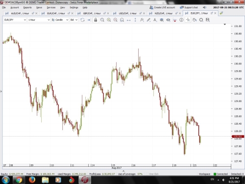Toggle the One Click checkbox
The height and width of the screenshot is (184, 245).
pyautogui.click(x=147, y=174)
